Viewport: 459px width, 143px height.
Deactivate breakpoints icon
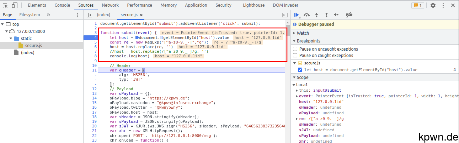[x=349, y=15]
